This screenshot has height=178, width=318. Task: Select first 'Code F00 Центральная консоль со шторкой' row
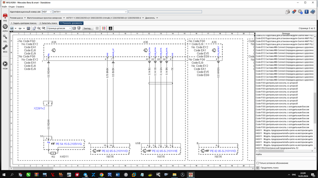[x=276, y=83]
